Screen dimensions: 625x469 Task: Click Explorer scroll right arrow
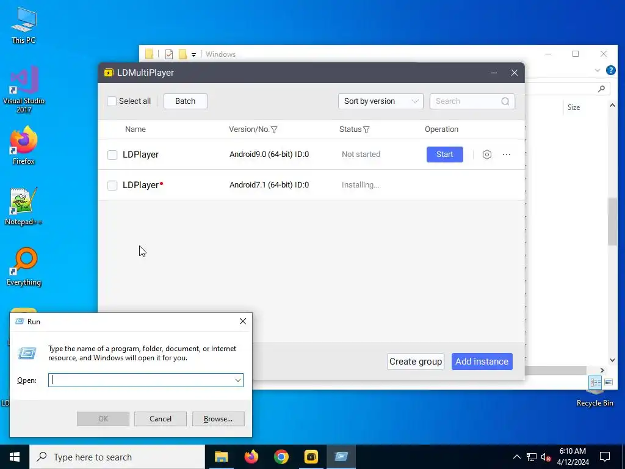pyautogui.click(x=602, y=371)
